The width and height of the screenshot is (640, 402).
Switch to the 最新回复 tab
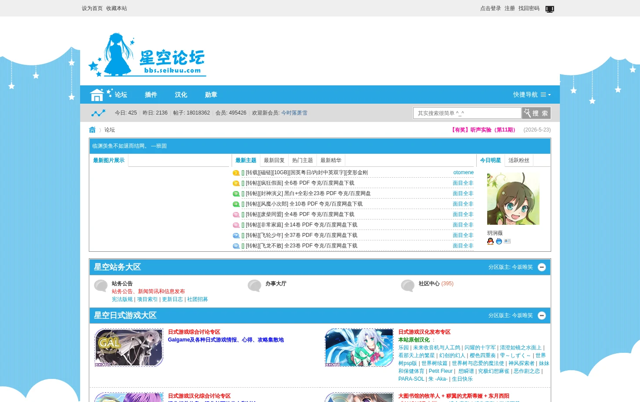274,160
